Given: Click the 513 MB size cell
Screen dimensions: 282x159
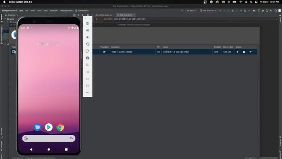Looking at the screenshot, I should click(228, 52).
